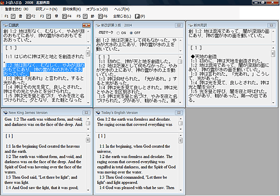Click the Today's English Version panel icon
The height and width of the screenshot is (196, 280).
tap(98, 112)
